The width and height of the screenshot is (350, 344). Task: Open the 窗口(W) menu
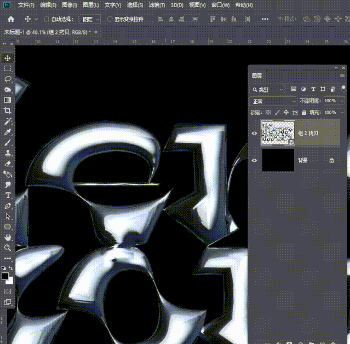click(x=221, y=5)
